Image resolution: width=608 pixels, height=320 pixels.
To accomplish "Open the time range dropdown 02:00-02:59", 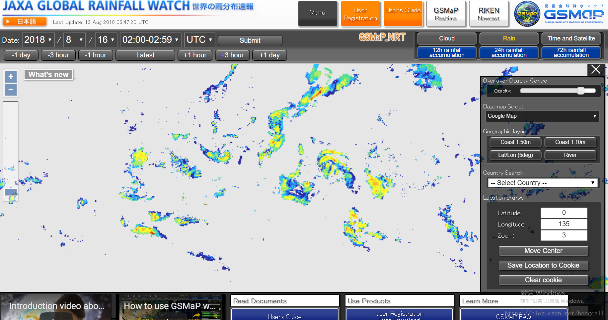I will (150, 40).
